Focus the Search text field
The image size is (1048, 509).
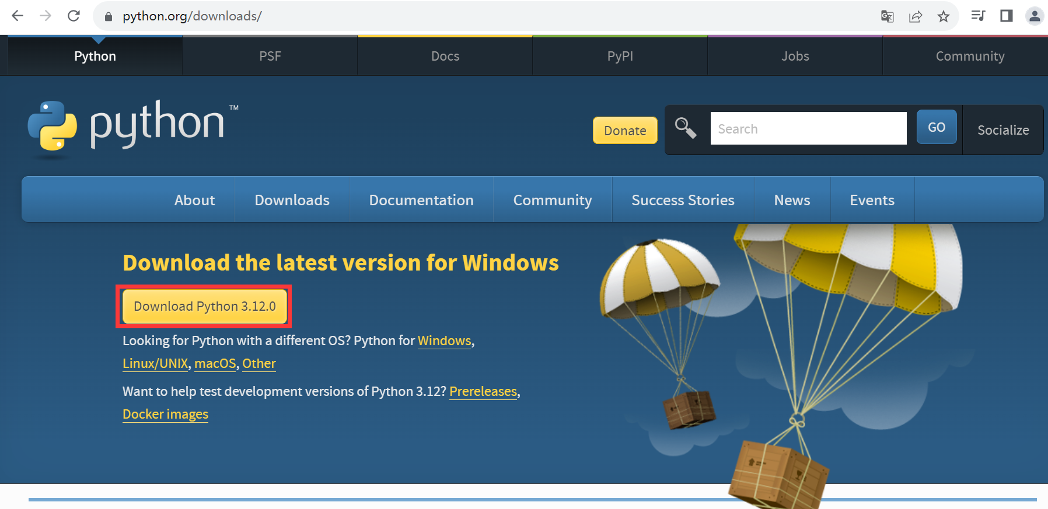tap(808, 128)
